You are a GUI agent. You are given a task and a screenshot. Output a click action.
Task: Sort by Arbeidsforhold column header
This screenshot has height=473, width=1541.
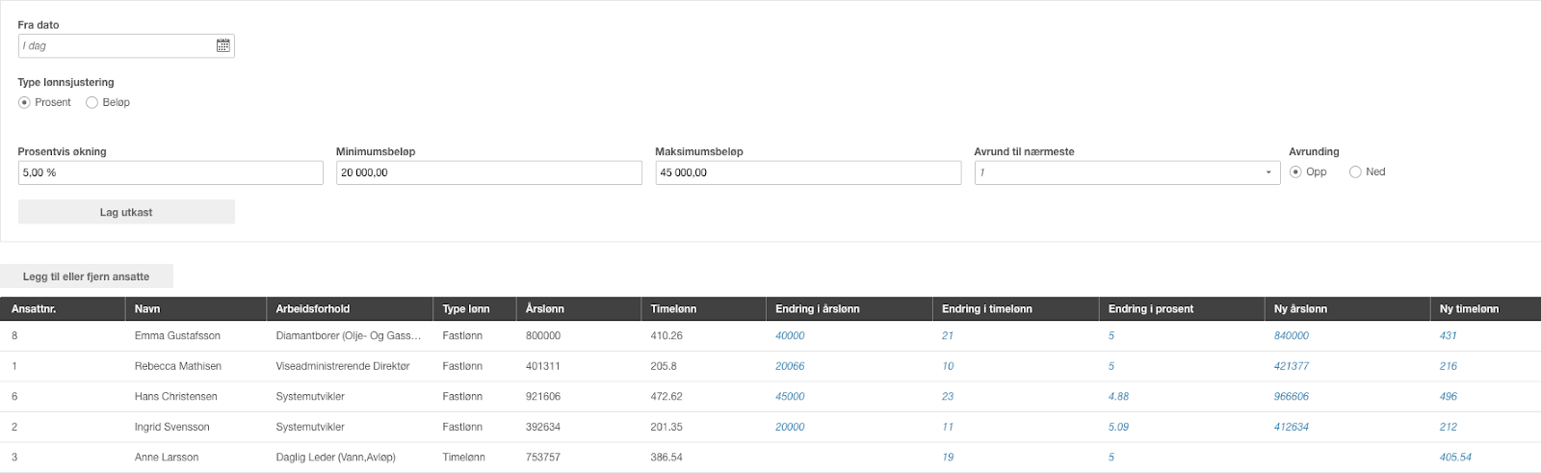click(x=349, y=308)
